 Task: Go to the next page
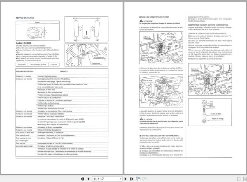click(126, 179)
